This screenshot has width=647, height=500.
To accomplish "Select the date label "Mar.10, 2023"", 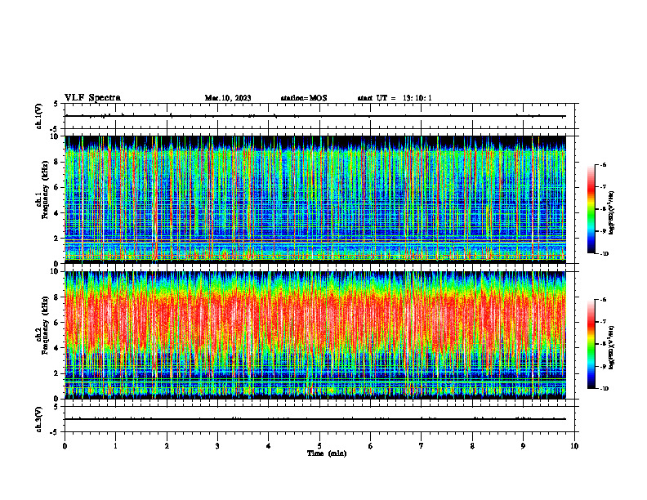I will [x=228, y=98].
